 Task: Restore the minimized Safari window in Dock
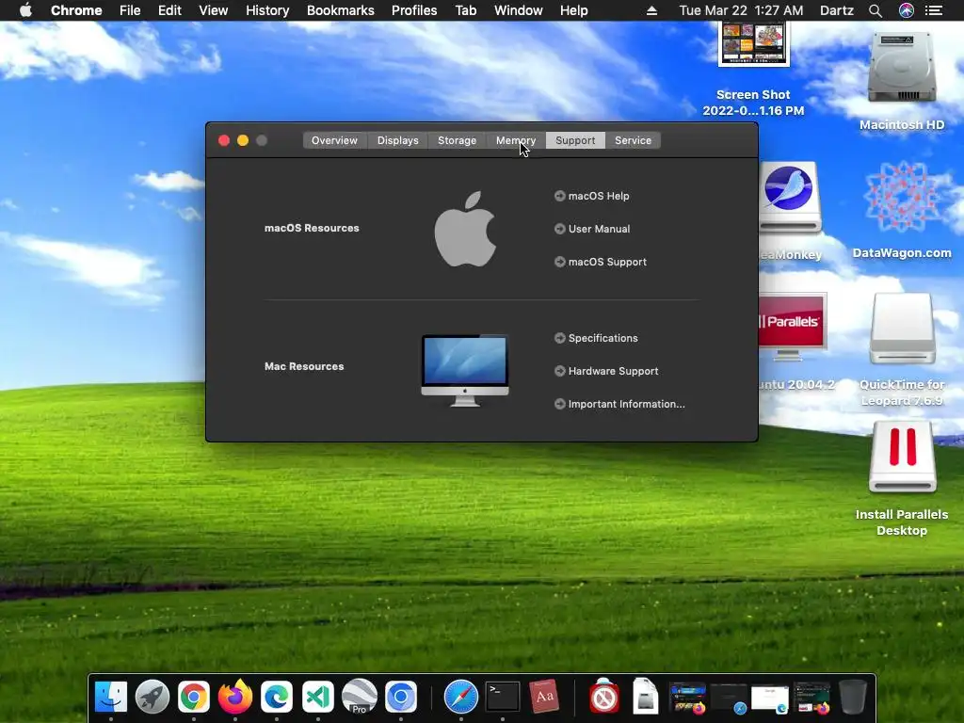729,699
